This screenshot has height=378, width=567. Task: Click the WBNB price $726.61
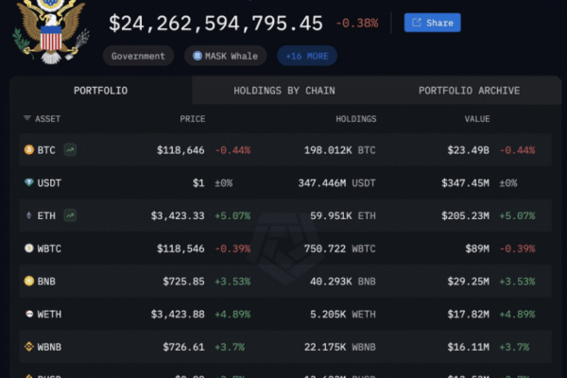[183, 347]
